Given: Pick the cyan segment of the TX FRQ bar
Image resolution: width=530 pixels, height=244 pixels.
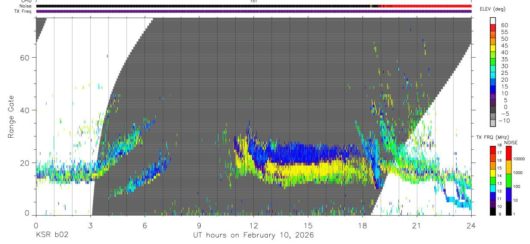Looking at the screenshot, I should pos(492,188).
